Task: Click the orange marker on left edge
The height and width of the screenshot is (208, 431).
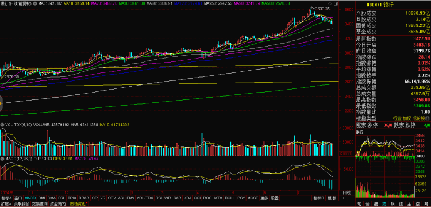Action: pos(1,103)
